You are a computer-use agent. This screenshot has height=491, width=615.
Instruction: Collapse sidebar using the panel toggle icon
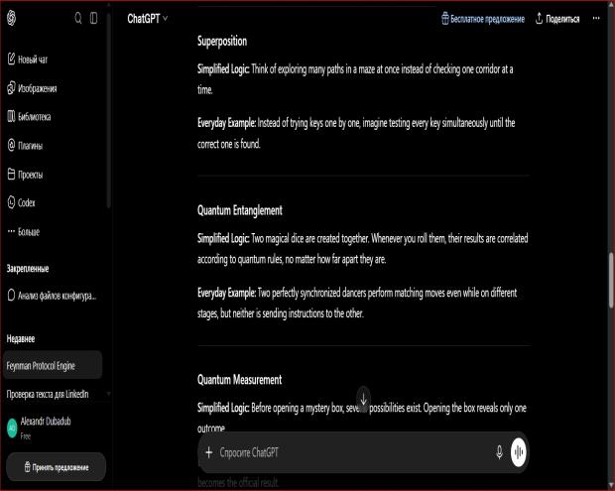(94, 18)
